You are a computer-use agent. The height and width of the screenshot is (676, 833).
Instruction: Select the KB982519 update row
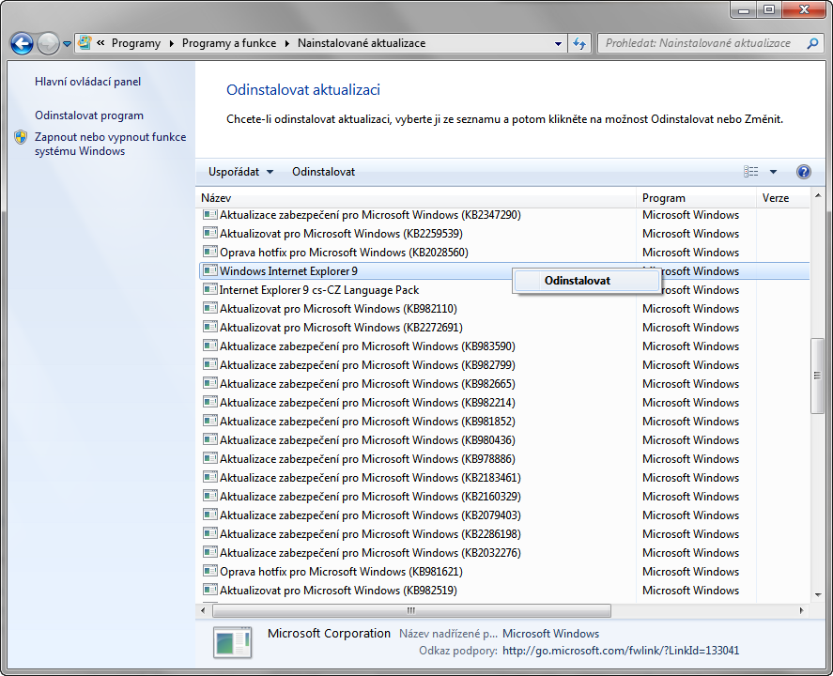pos(504,591)
